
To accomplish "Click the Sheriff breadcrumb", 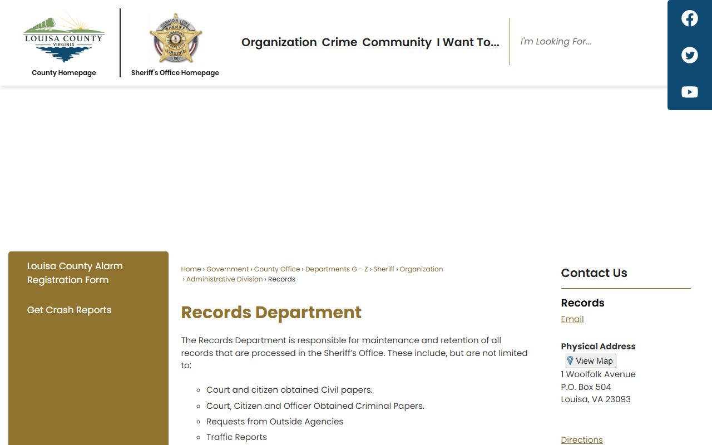I will (x=384, y=269).
